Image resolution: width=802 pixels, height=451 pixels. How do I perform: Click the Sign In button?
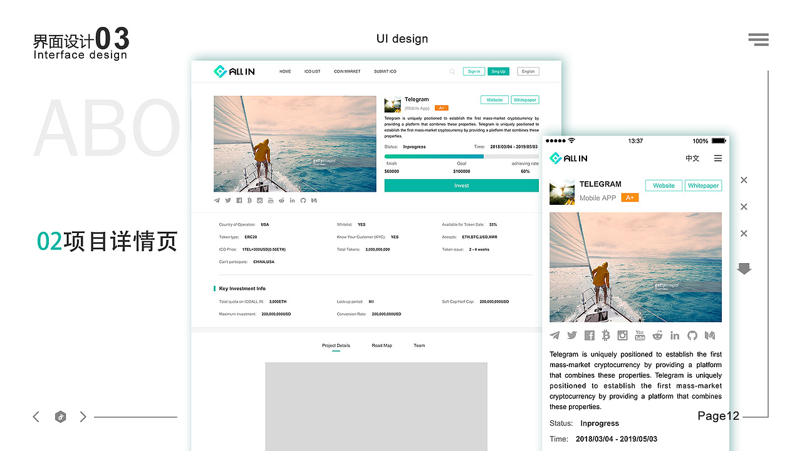coord(474,71)
